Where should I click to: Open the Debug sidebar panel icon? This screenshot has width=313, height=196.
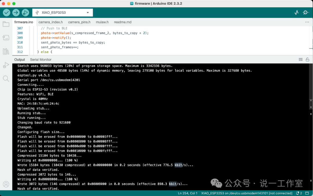tap(6, 65)
